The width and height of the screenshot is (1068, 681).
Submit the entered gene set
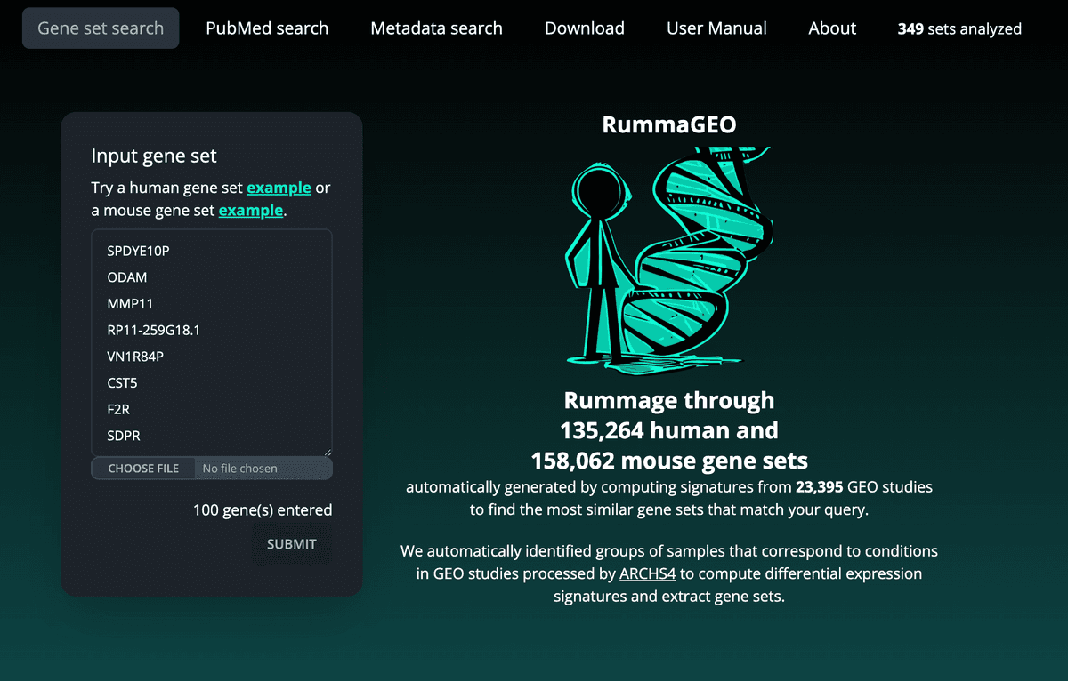click(x=292, y=544)
